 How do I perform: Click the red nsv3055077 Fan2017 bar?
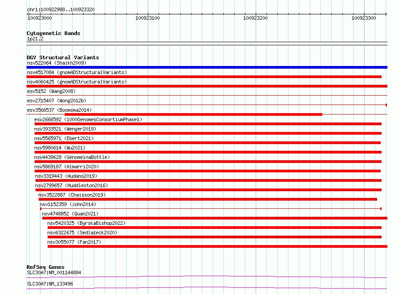[x=218, y=246]
